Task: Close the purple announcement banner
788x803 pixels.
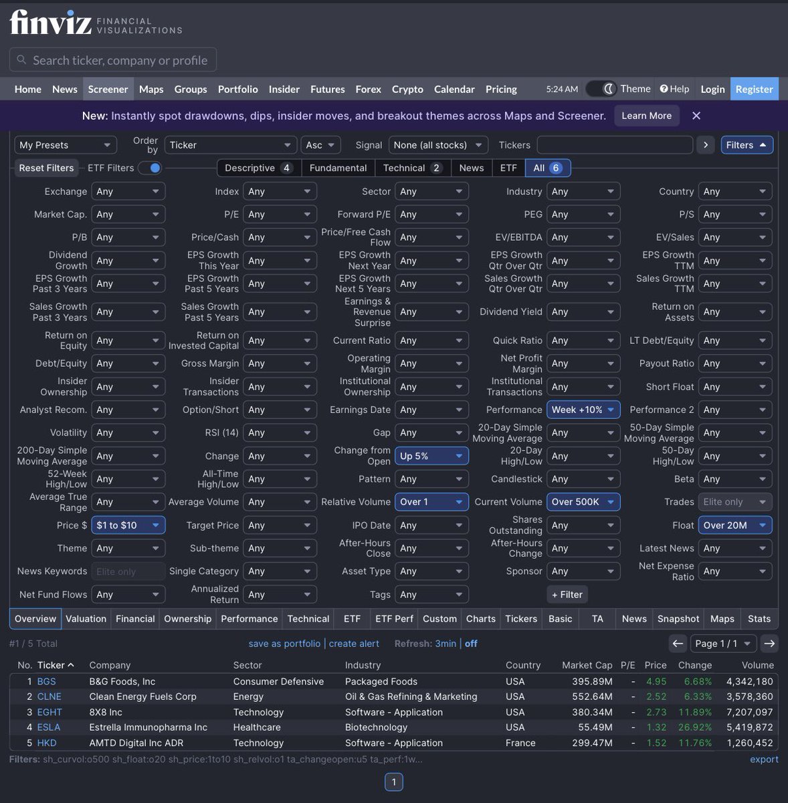Action: (696, 116)
